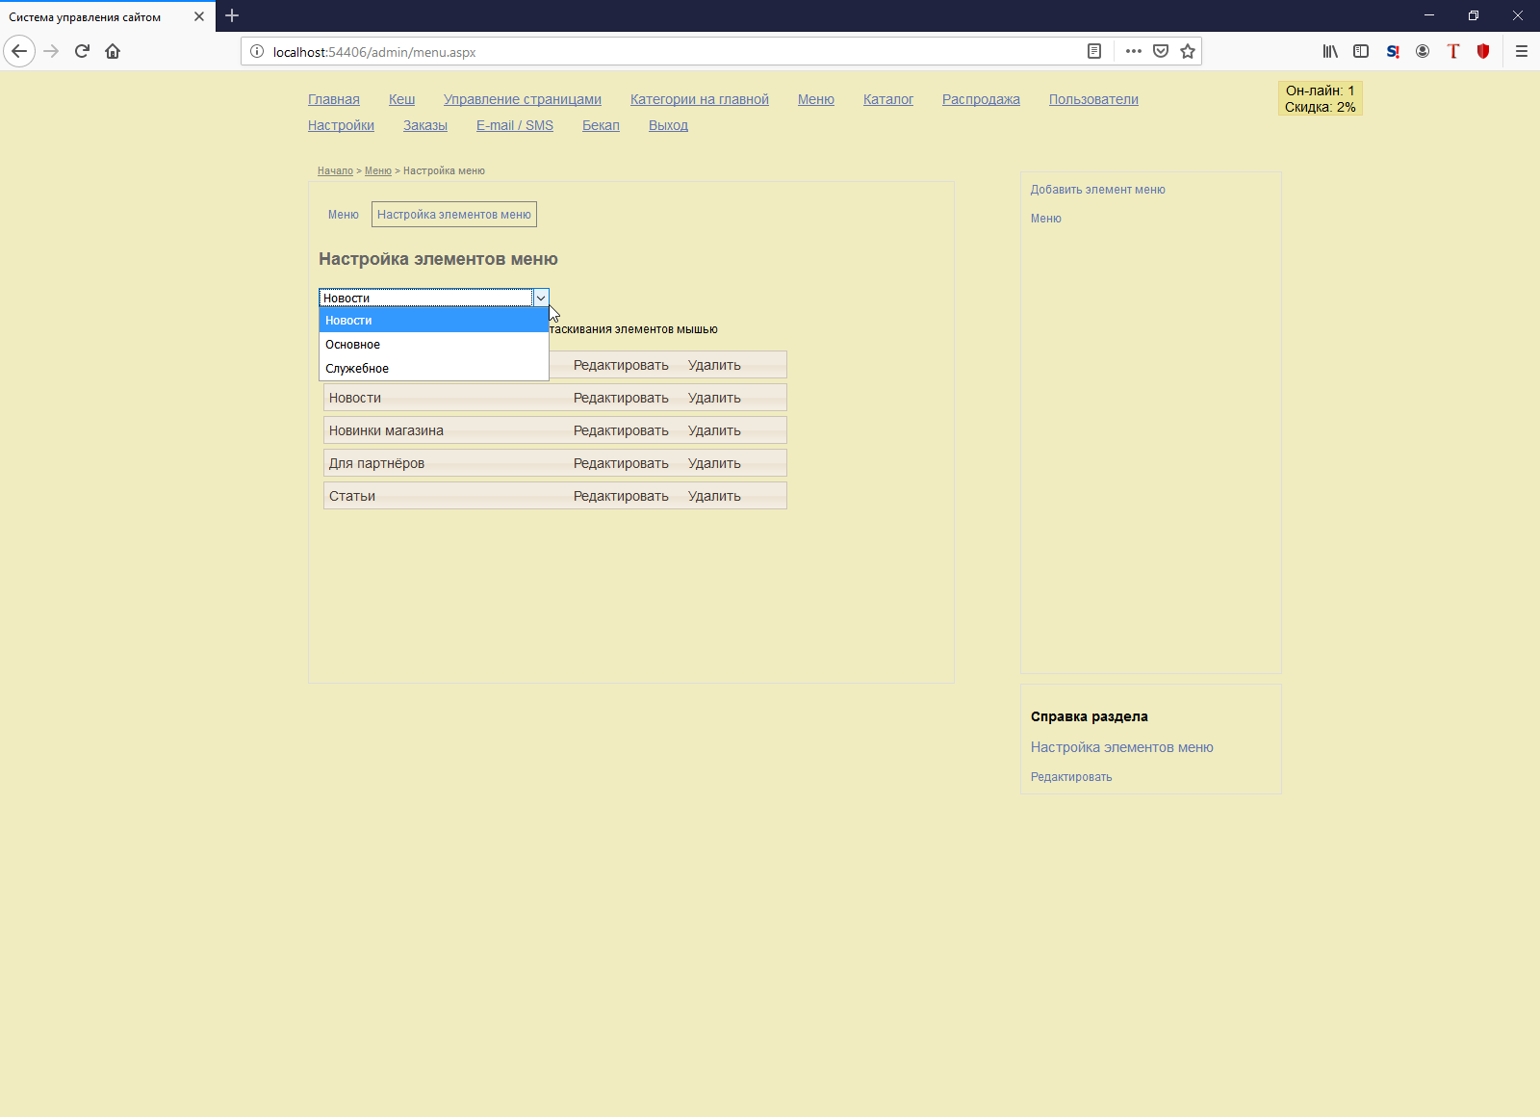Select Настройка элементов меню tab
1540x1117 pixels.
click(x=454, y=215)
